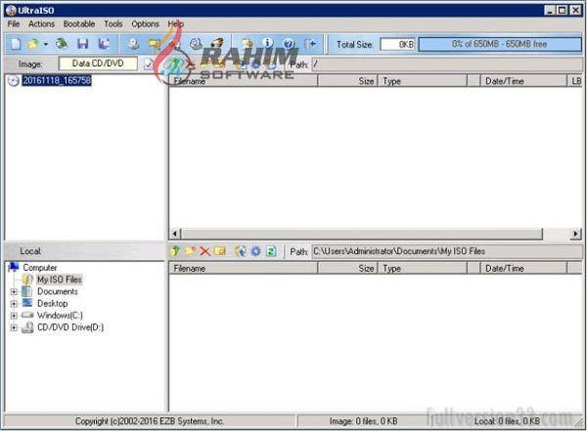
Task: Click the Help question mark icon
Action: click(289, 44)
